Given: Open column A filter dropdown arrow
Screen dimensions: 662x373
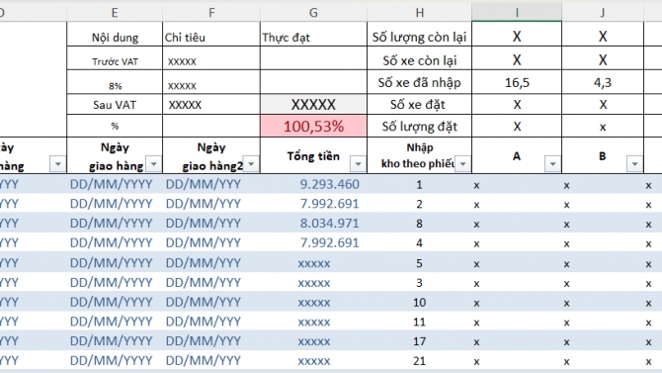Looking at the screenshot, I should 552,163.
